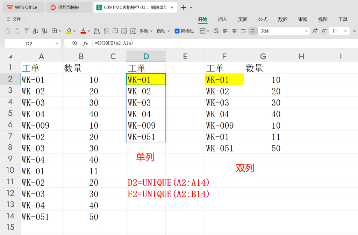
Task: Switch to the 开始 ribbon tab
Action: 203,20
